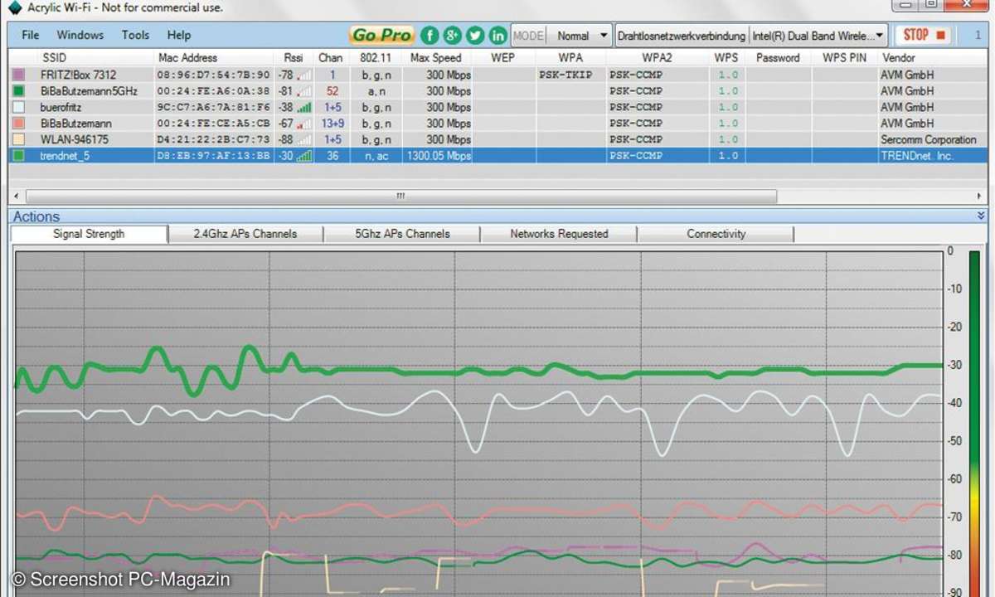The image size is (995, 597).
Task: Sort by the WEP column header
Action: tap(503, 58)
